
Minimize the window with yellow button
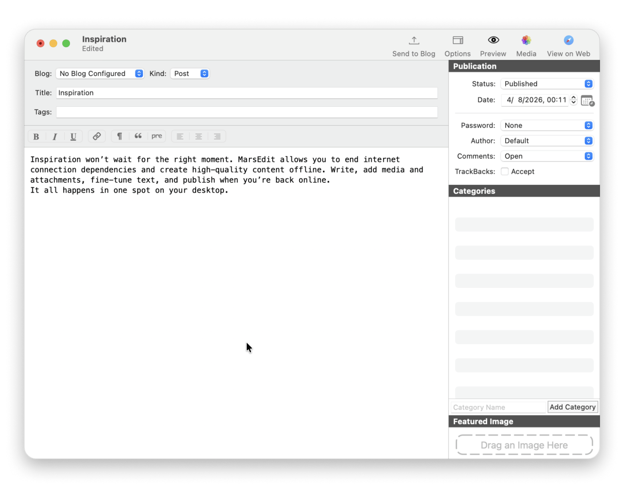[53, 43]
